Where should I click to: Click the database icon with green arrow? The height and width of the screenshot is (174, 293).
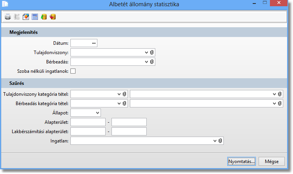[44, 17]
